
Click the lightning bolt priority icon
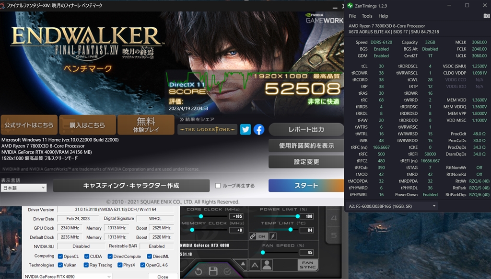(x=273, y=236)
